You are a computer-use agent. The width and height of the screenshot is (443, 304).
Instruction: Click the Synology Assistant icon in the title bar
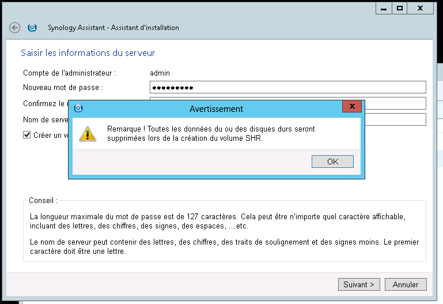pos(32,28)
